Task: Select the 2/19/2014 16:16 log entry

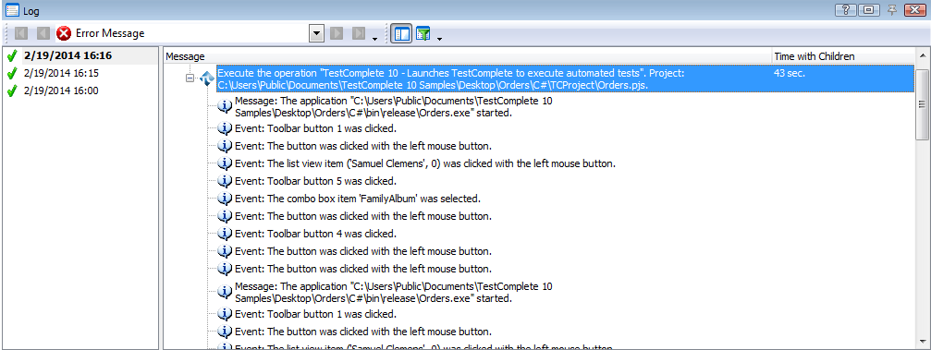Action: (67, 55)
